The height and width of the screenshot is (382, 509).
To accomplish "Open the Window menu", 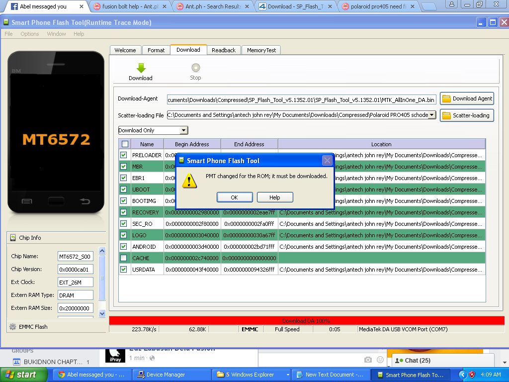I will (56, 34).
